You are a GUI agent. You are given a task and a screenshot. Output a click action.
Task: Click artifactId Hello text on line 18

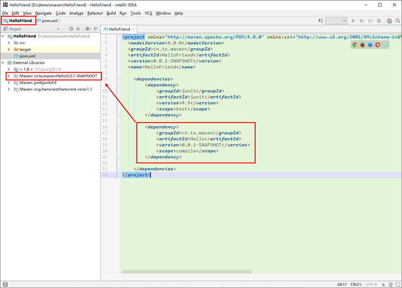click(197, 139)
